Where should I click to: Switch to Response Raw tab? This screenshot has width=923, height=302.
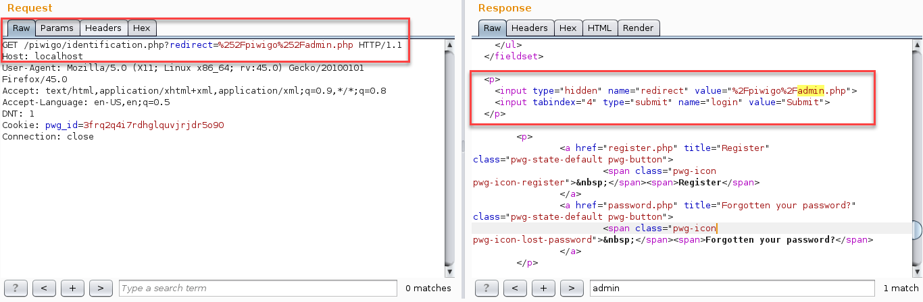[493, 28]
